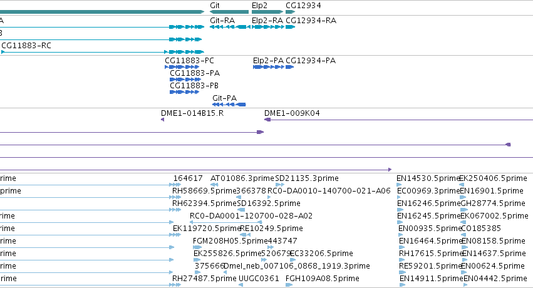The width and height of the screenshot is (533, 288).
Task: Select the DME1-009K04 clone label
Action: click(x=292, y=113)
